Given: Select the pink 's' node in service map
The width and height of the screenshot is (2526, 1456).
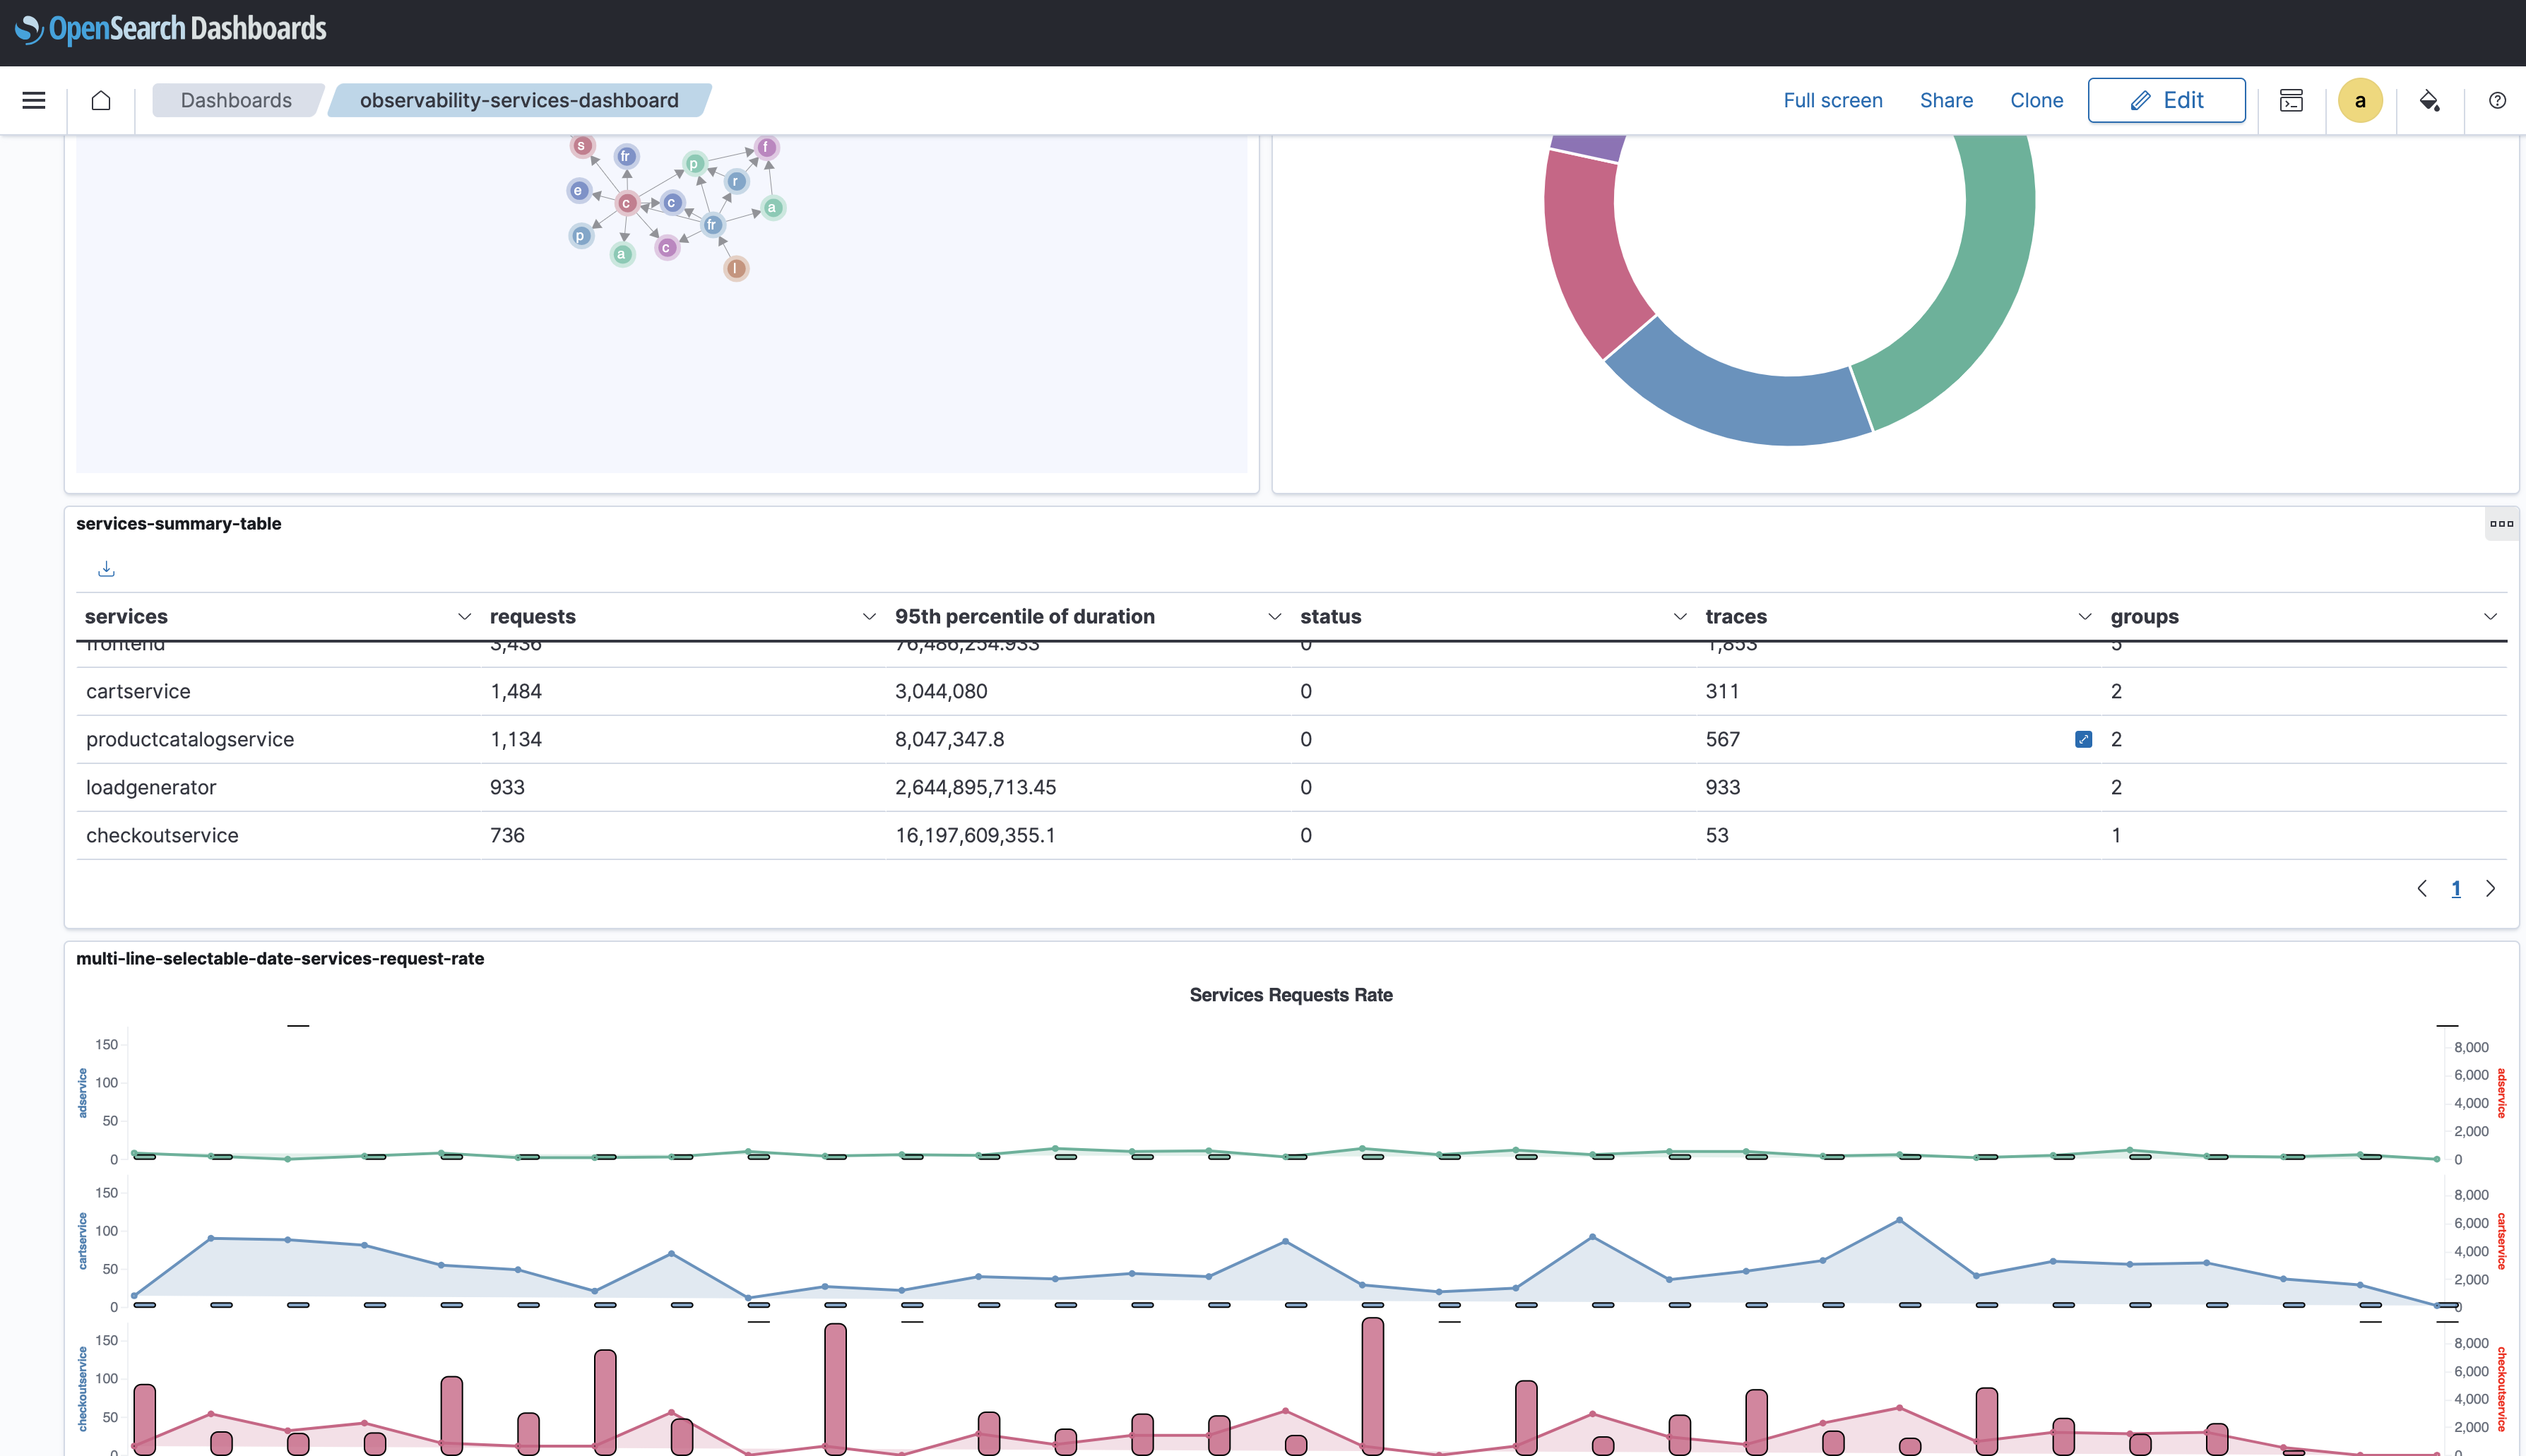Looking at the screenshot, I should point(582,146).
